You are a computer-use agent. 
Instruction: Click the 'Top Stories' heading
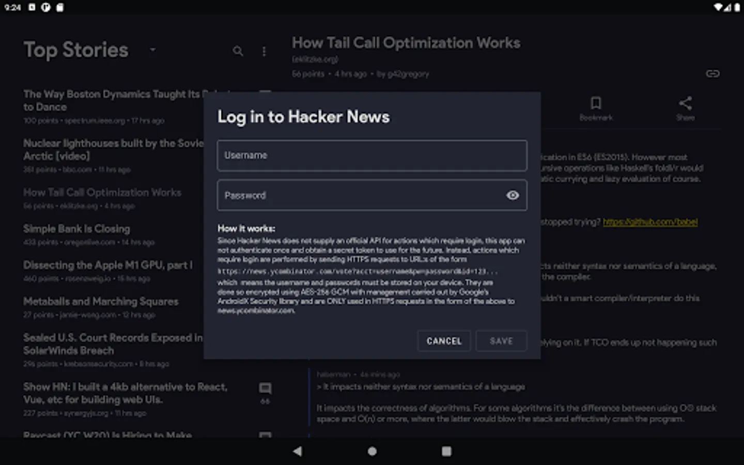(x=76, y=50)
